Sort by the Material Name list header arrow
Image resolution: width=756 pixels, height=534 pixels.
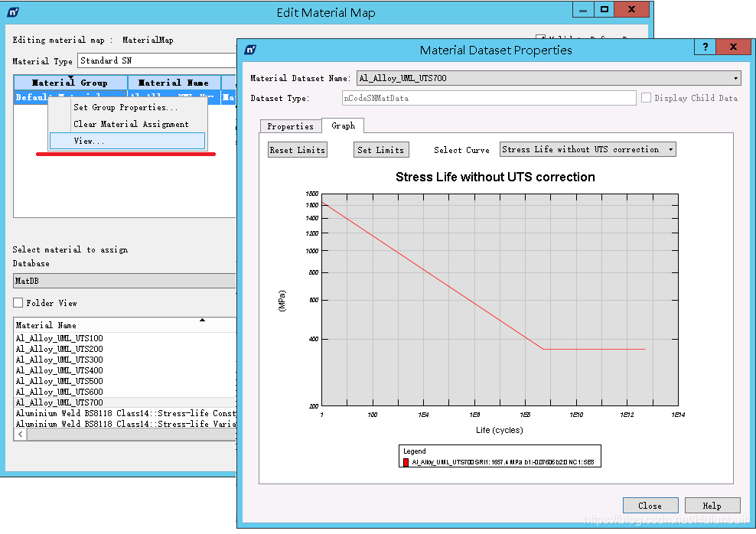point(203,320)
